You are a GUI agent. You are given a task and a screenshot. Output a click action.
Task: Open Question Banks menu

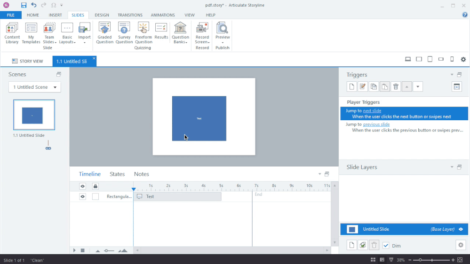click(x=180, y=33)
